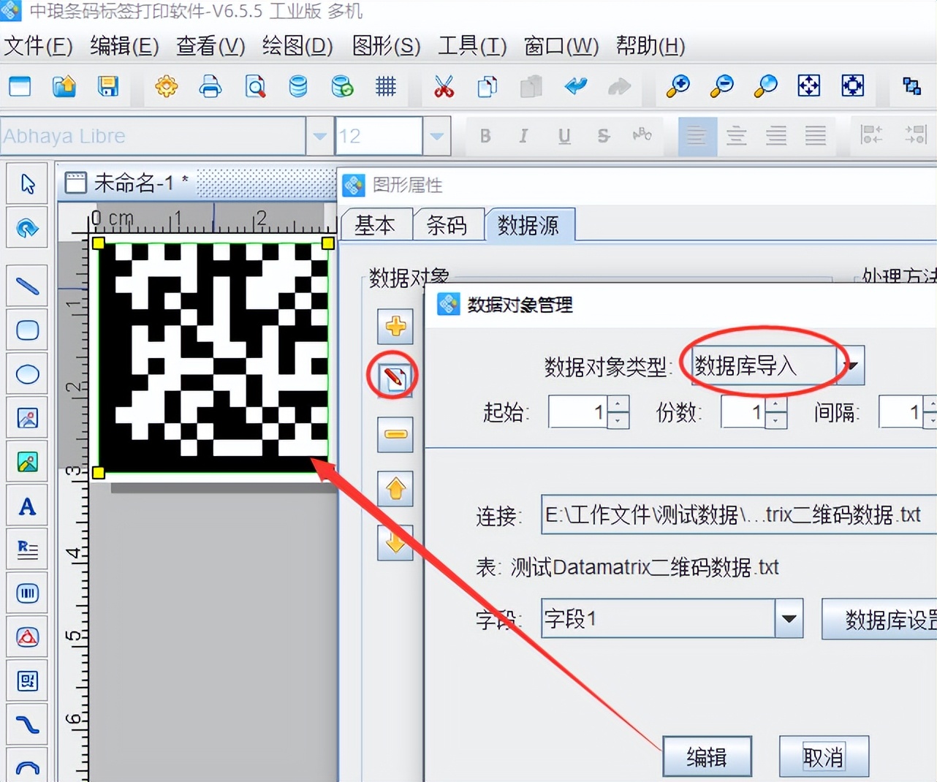937x782 pixels.
Task: Save the label with the floppy icon
Action: pos(108,86)
